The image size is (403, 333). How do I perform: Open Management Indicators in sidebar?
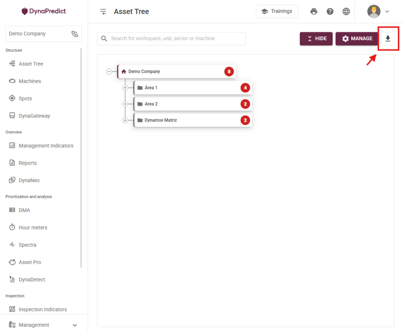(46, 146)
